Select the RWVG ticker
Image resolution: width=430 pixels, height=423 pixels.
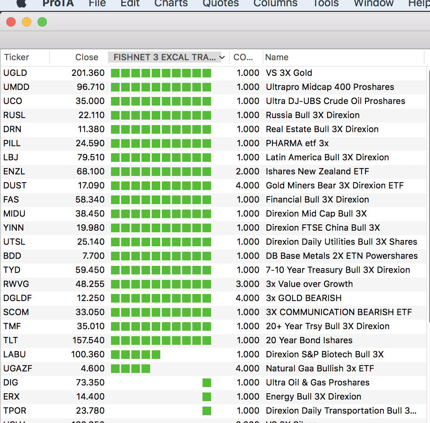(x=16, y=284)
